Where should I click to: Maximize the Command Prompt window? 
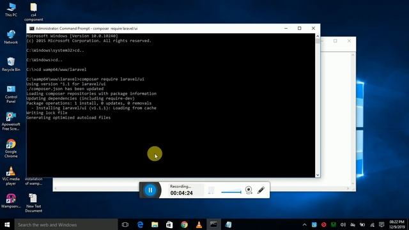[300, 28]
